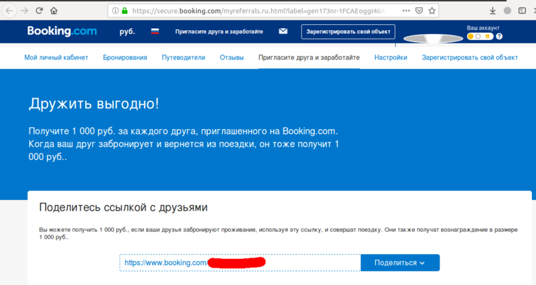Change language via Russian flag
The image size is (536, 285).
coord(155,31)
